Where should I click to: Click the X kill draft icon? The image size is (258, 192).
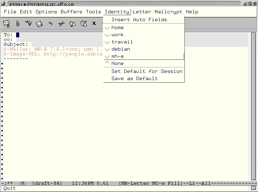(94, 23)
